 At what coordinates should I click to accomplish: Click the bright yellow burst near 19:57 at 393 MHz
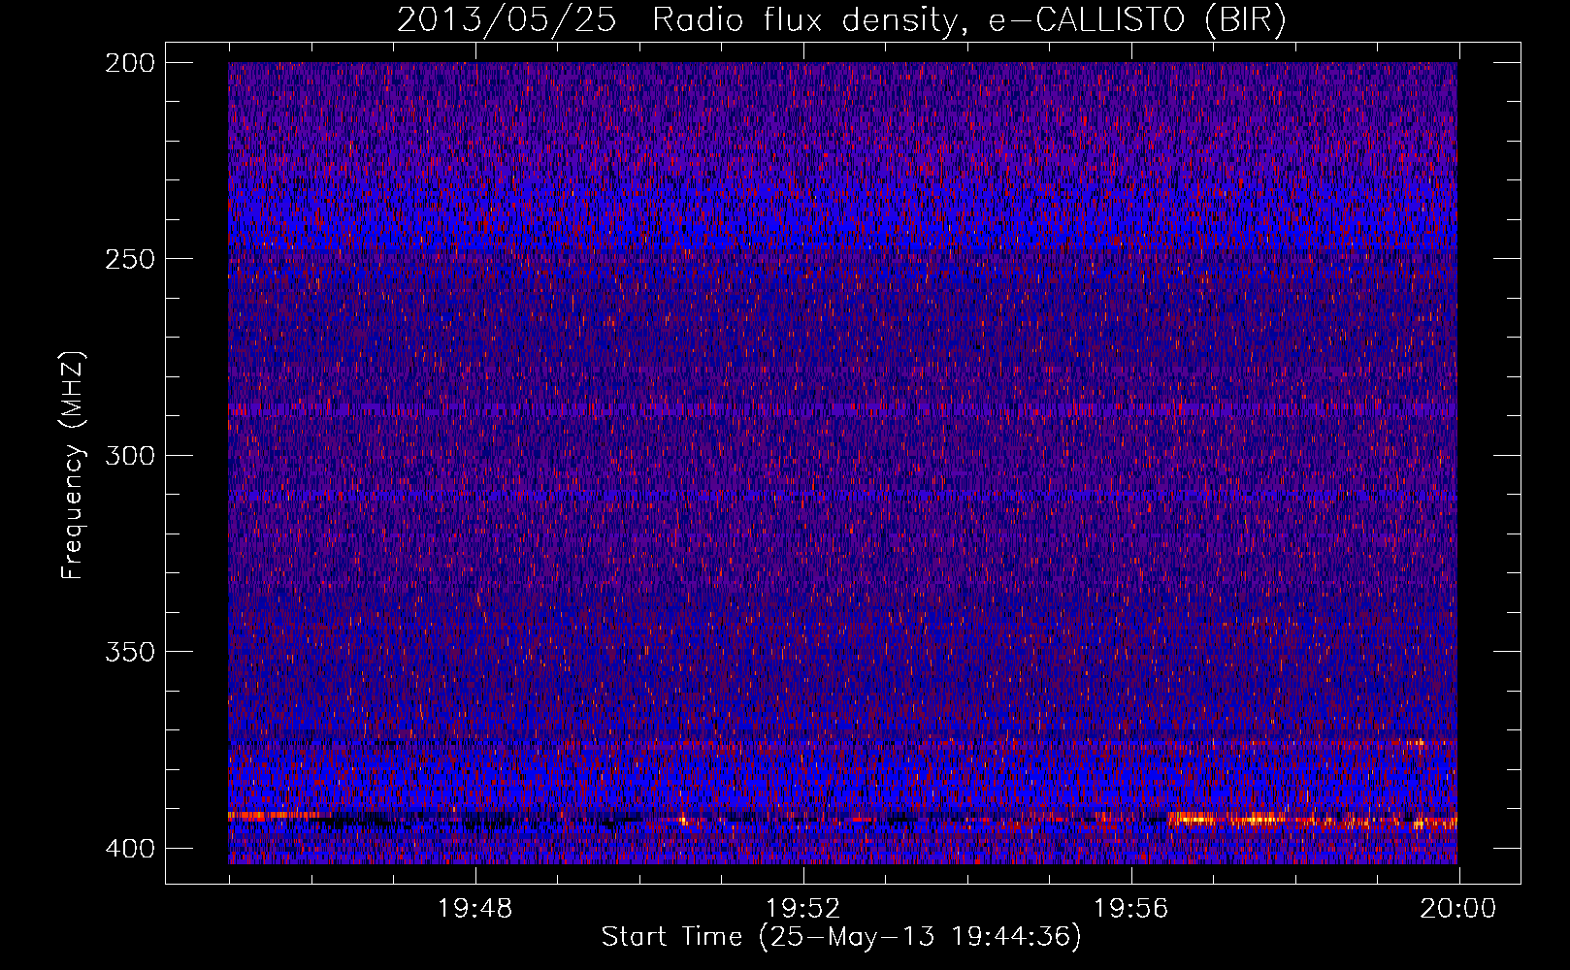1225,820
